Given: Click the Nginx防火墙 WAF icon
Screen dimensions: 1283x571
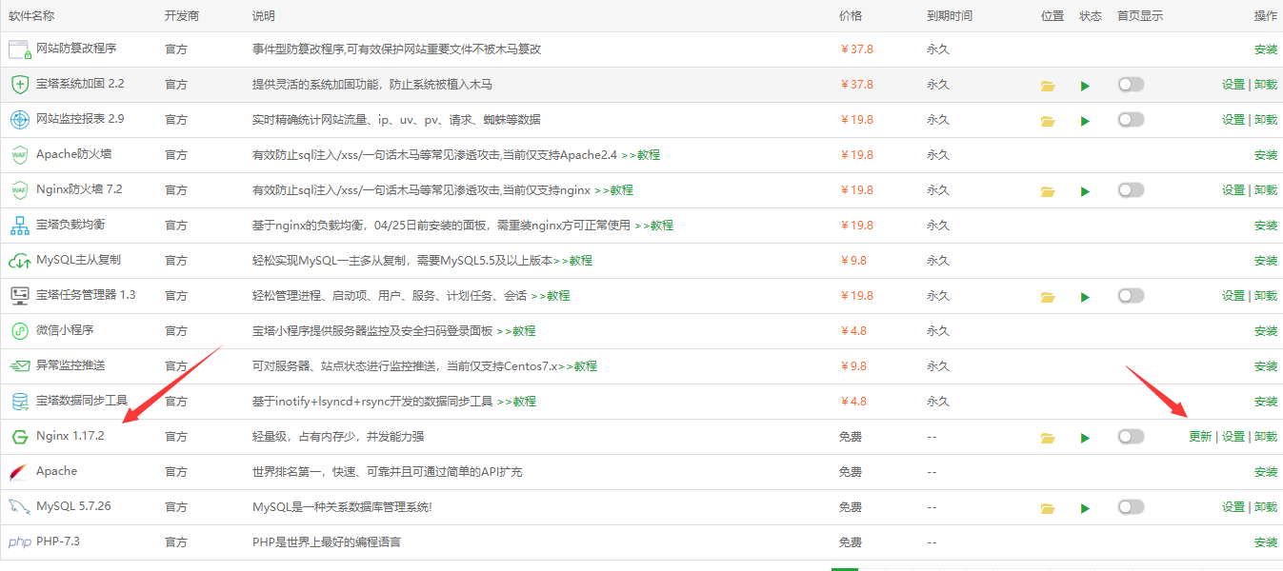Looking at the screenshot, I should pos(20,190).
